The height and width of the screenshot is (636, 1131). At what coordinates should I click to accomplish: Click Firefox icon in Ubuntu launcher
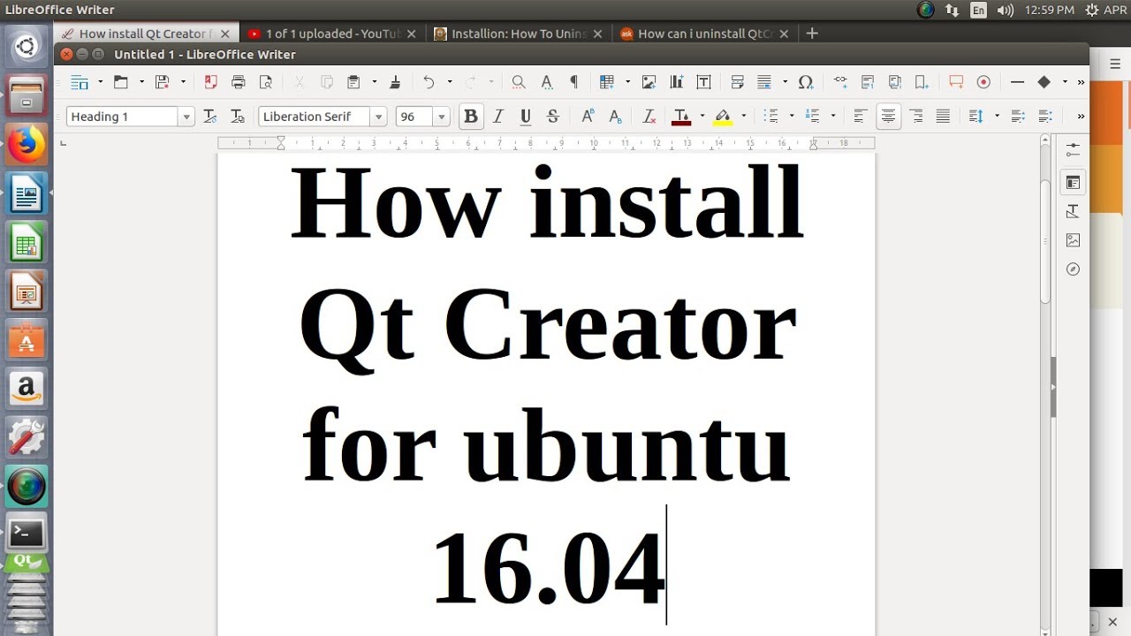[x=27, y=144]
